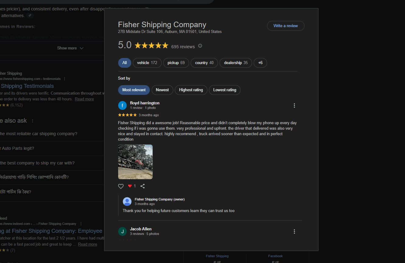Click the Write a review button
The width and height of the screenshot is (405, 263).
[x=286, y=26]
